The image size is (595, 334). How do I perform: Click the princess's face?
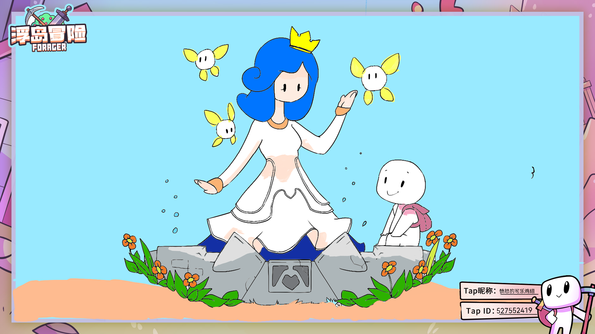click(291, 88)
